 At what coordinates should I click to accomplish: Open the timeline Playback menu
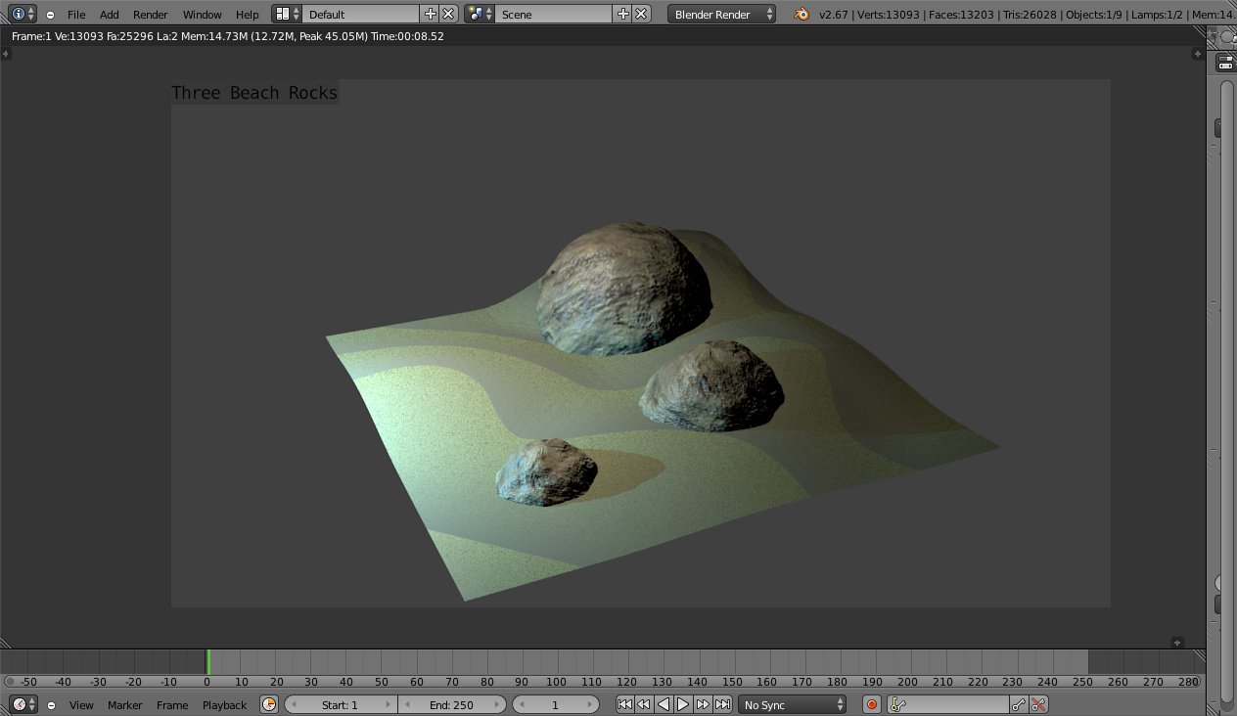[x=224, y=705]
